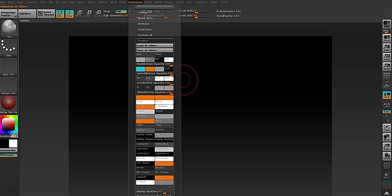
Task: Toggle the Floor grid
Action: [387, 85]
